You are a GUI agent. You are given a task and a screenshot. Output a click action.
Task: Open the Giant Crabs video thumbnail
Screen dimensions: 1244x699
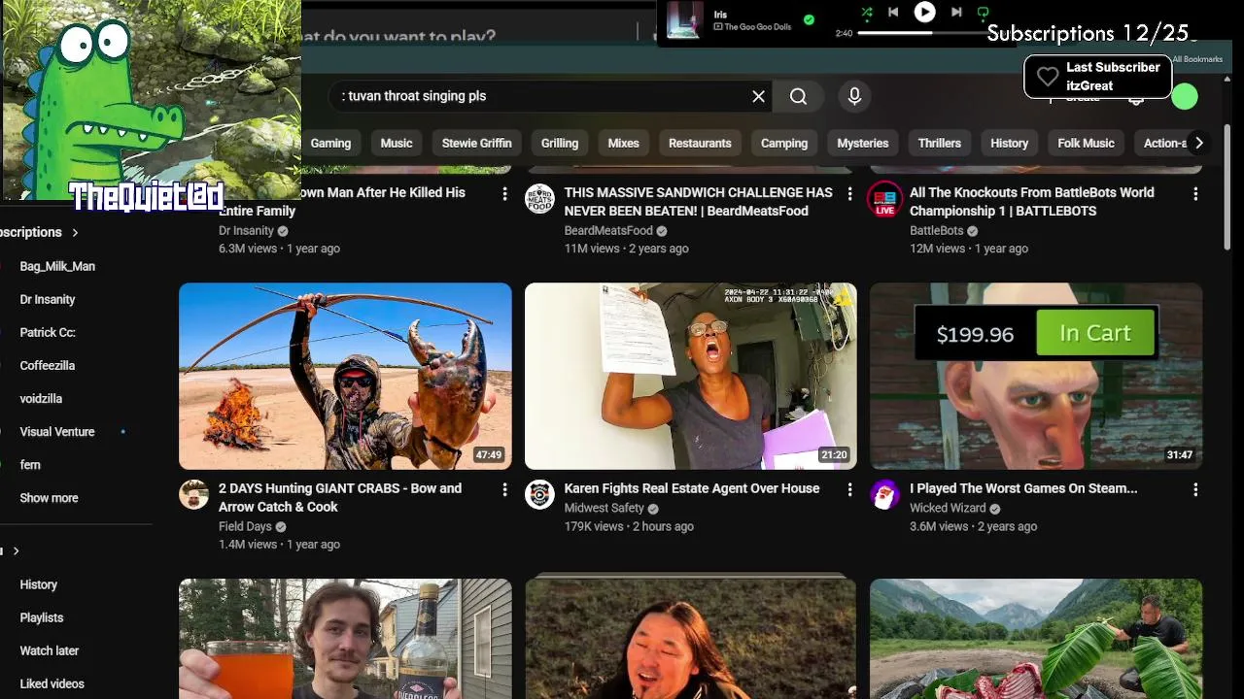coord(345,376)
